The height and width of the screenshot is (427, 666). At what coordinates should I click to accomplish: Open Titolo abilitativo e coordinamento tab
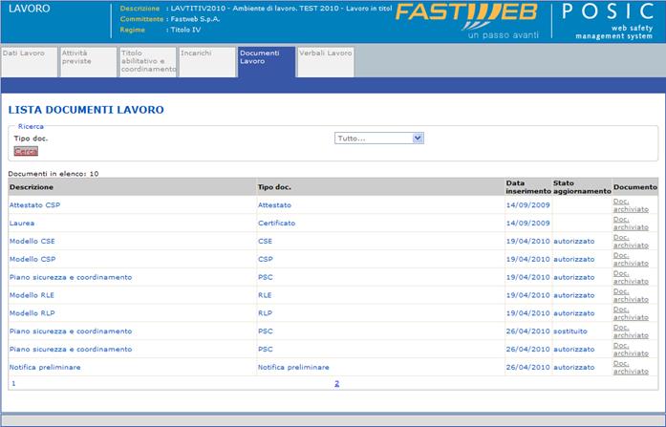tap(148, 62)
